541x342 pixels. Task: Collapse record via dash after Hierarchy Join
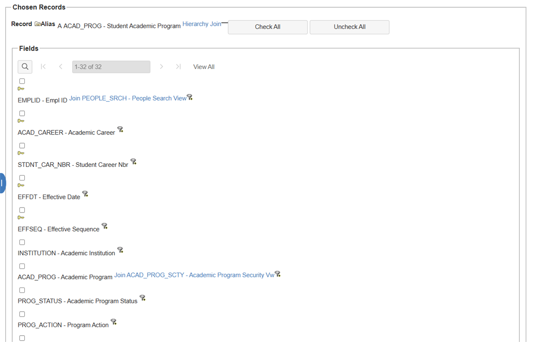point(225,23)
